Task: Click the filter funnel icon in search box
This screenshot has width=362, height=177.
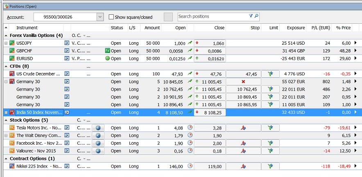Action: point(251,16)
